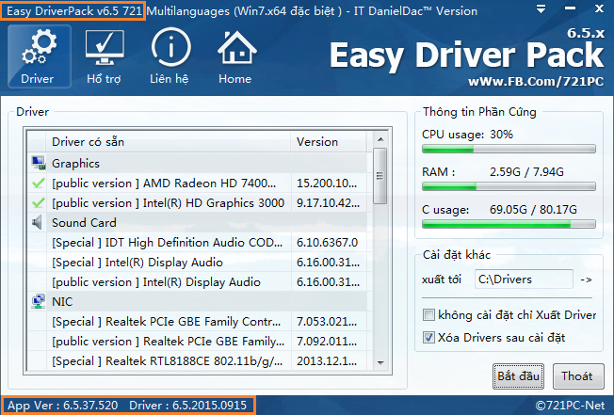The height and width of the screenshot is (415, 614).
Task: Click the scroll down arrow of driver list
Action: [380, 362]
